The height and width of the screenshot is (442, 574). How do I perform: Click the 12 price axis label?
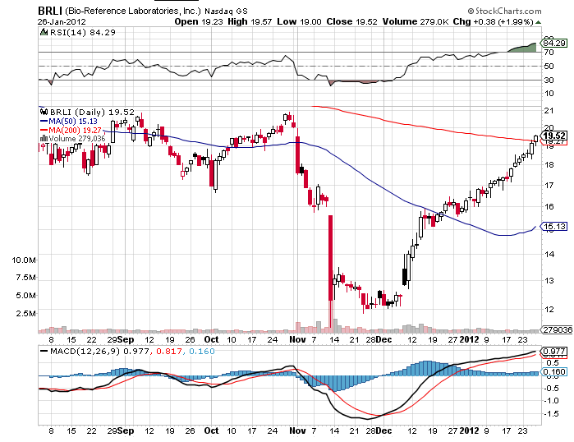tap(549, 310)
